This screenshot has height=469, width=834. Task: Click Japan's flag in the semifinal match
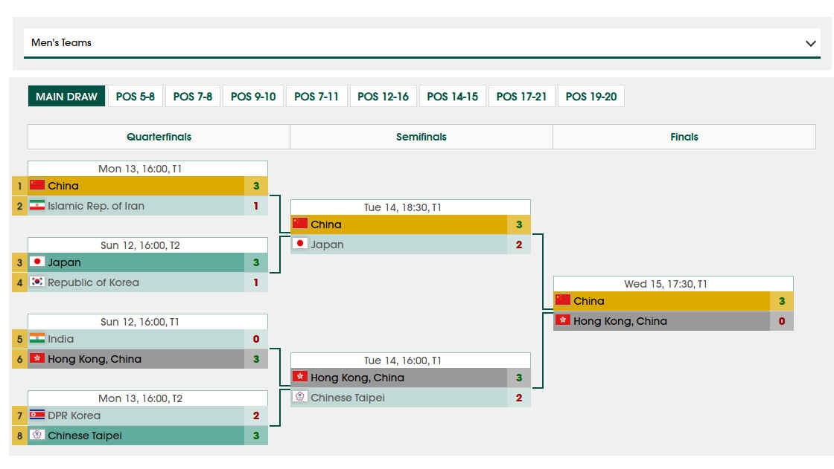300,243
